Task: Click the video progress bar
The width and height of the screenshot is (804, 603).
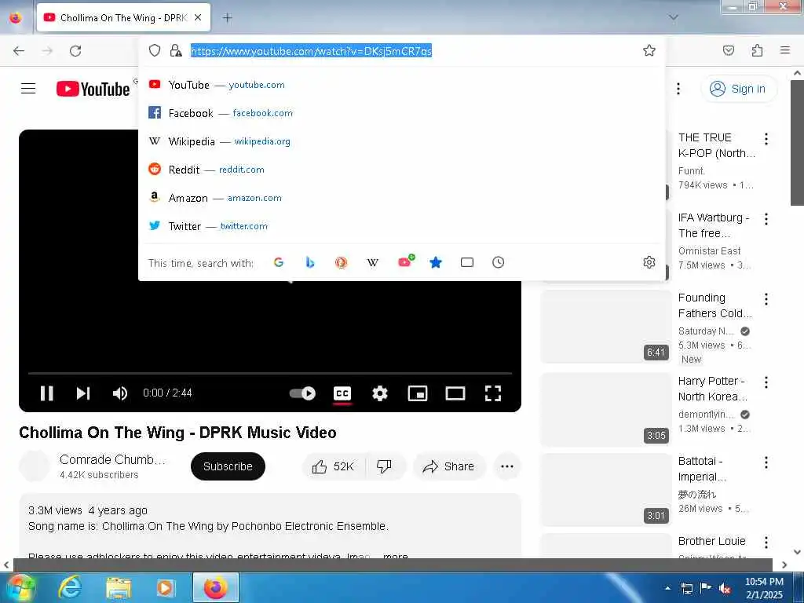Action: 270,373
